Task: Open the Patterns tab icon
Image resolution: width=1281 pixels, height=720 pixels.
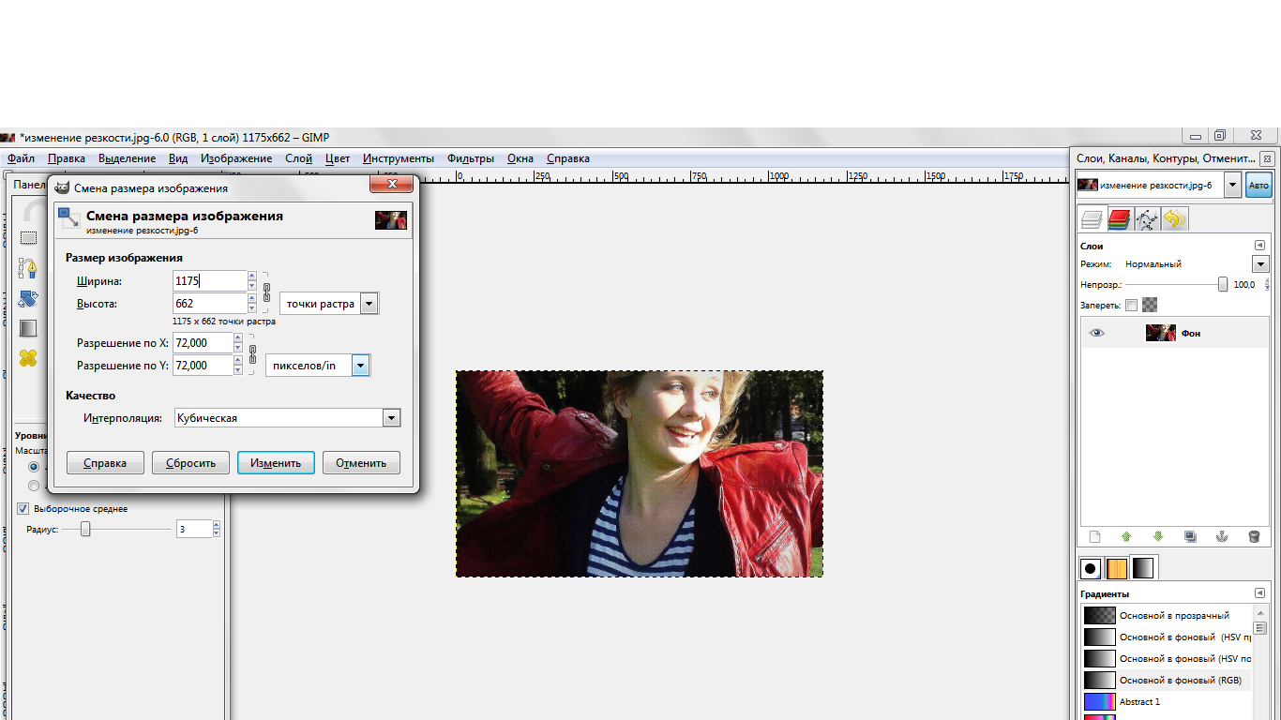Action: click(x=1117, y=568)
